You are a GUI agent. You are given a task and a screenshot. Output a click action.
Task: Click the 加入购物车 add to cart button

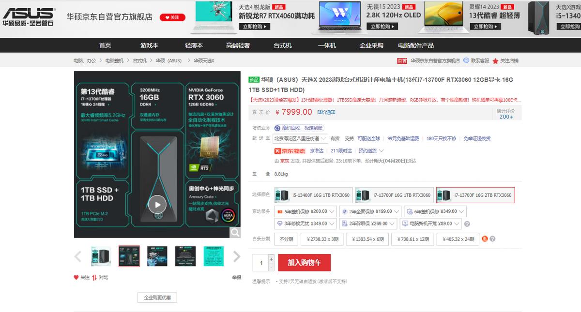coord(305,263)
